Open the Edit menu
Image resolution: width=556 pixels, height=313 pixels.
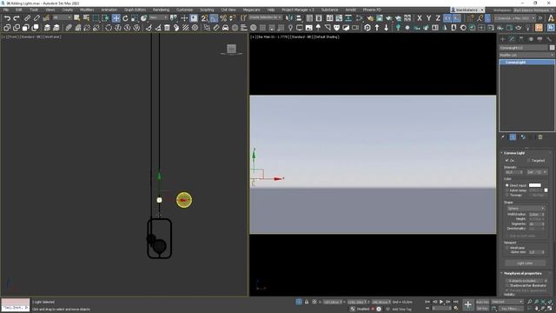(x=19, y=10)
